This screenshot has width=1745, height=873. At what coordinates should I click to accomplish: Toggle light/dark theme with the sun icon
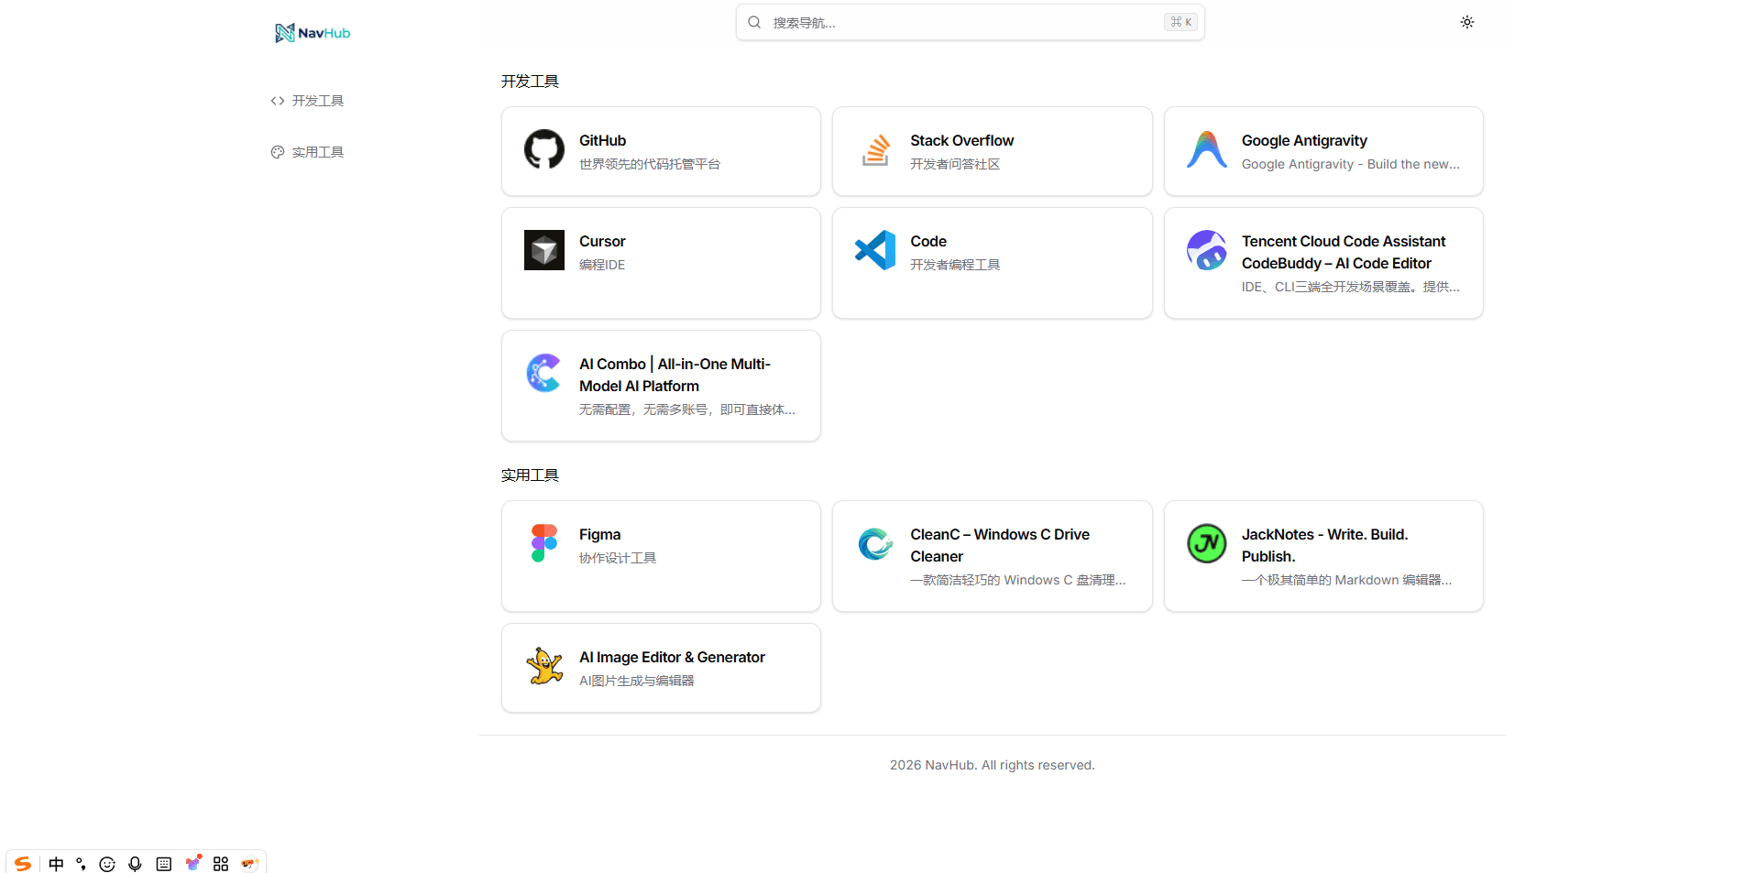point(1466,21)
